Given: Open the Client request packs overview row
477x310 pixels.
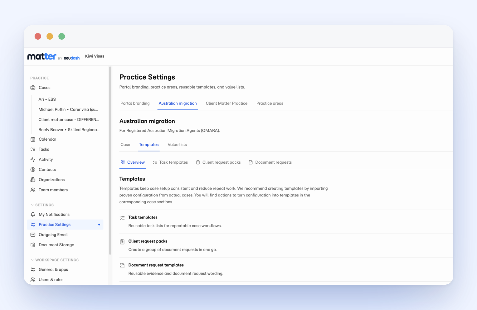Looking at the screenshot, I should (x=286, y=246).
